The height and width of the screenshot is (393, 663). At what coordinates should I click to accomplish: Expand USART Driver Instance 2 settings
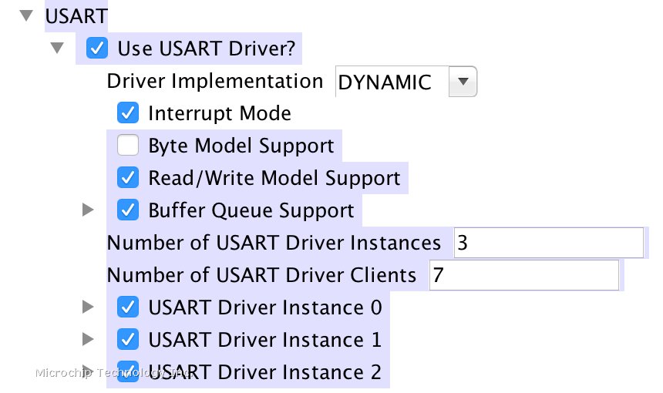(89, 371)
